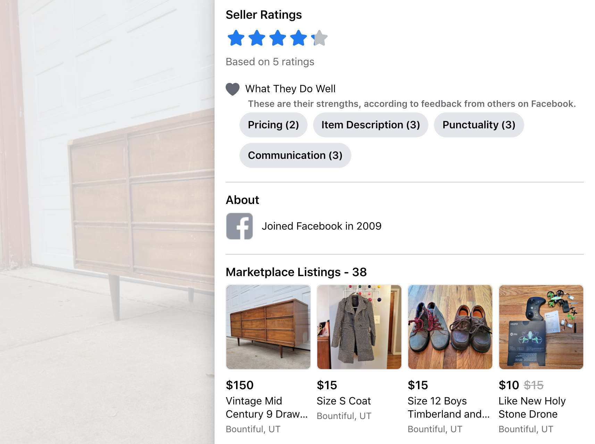Select the Communication (3) tag
Screen dimensions: 595x444
click(x=295, y=155)
